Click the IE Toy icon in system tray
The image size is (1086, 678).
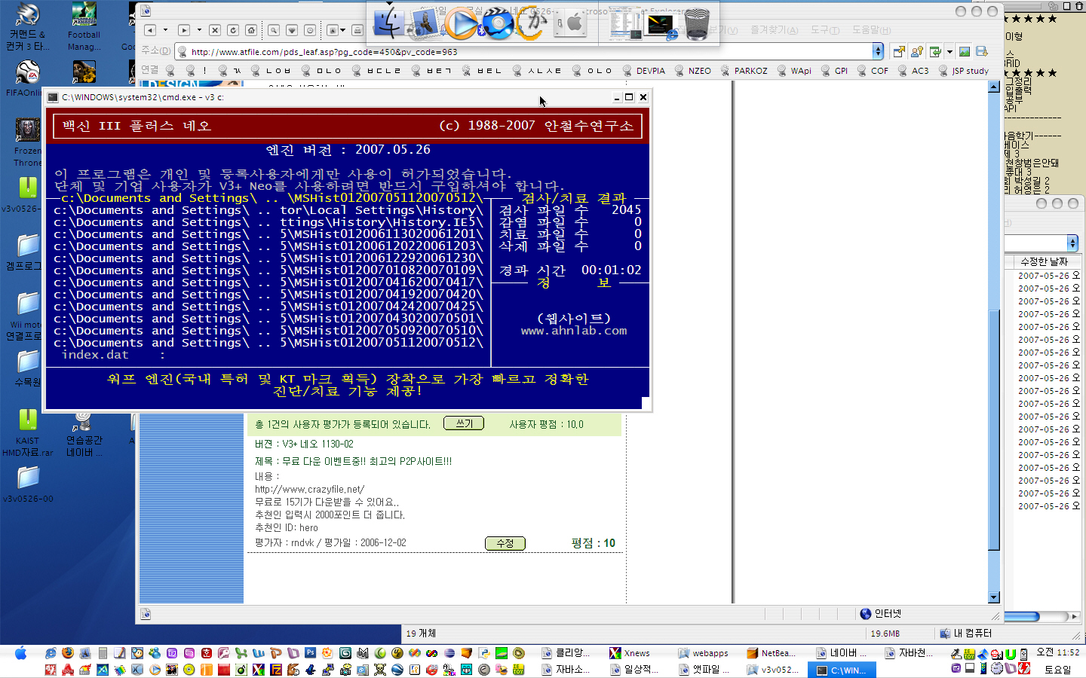pos(969,654)
